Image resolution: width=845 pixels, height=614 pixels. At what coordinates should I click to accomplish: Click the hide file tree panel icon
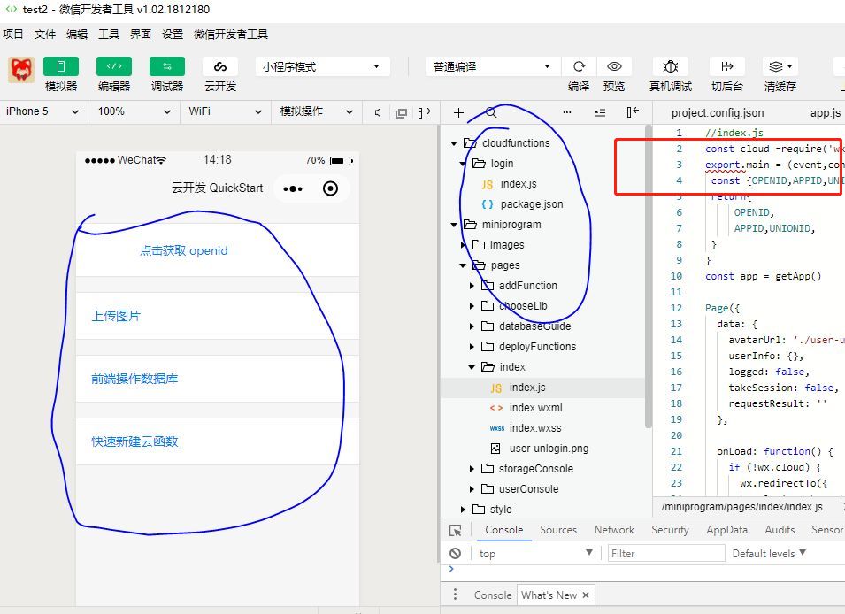point(633,112)
